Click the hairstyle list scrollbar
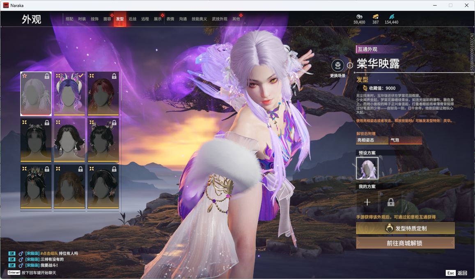This screenshot has height=279, width=475. [x=121, y=86]
